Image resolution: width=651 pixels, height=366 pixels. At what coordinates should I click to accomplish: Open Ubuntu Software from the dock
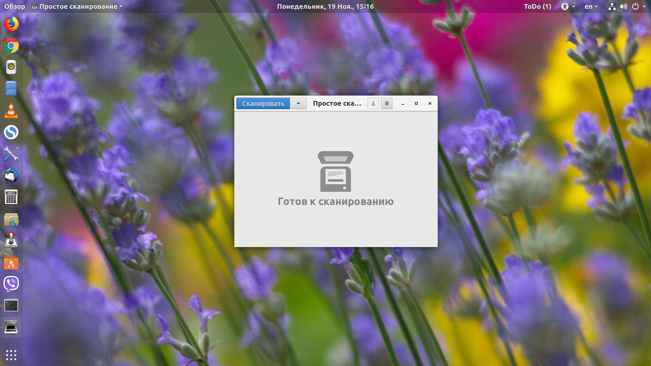[x=11, y=262]
